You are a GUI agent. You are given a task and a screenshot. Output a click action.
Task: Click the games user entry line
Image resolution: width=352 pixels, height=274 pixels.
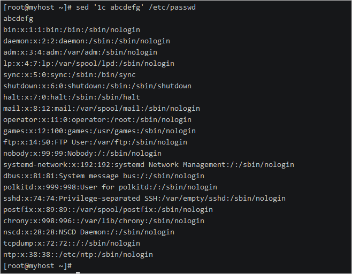100,131
